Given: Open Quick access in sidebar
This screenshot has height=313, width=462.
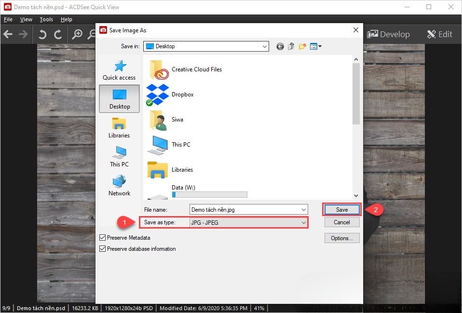Looking at the screenshot, I should 119,70.
